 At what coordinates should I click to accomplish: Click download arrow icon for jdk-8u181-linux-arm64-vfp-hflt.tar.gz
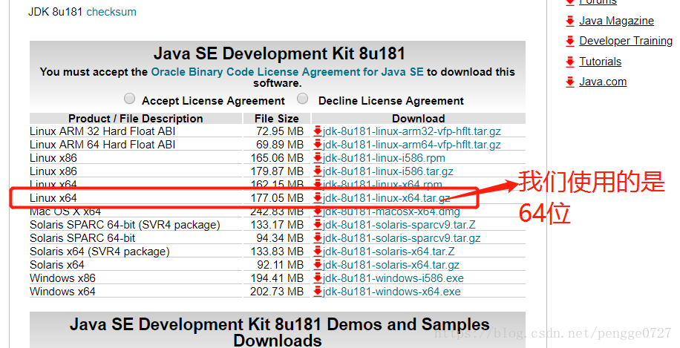coord(318,144)
